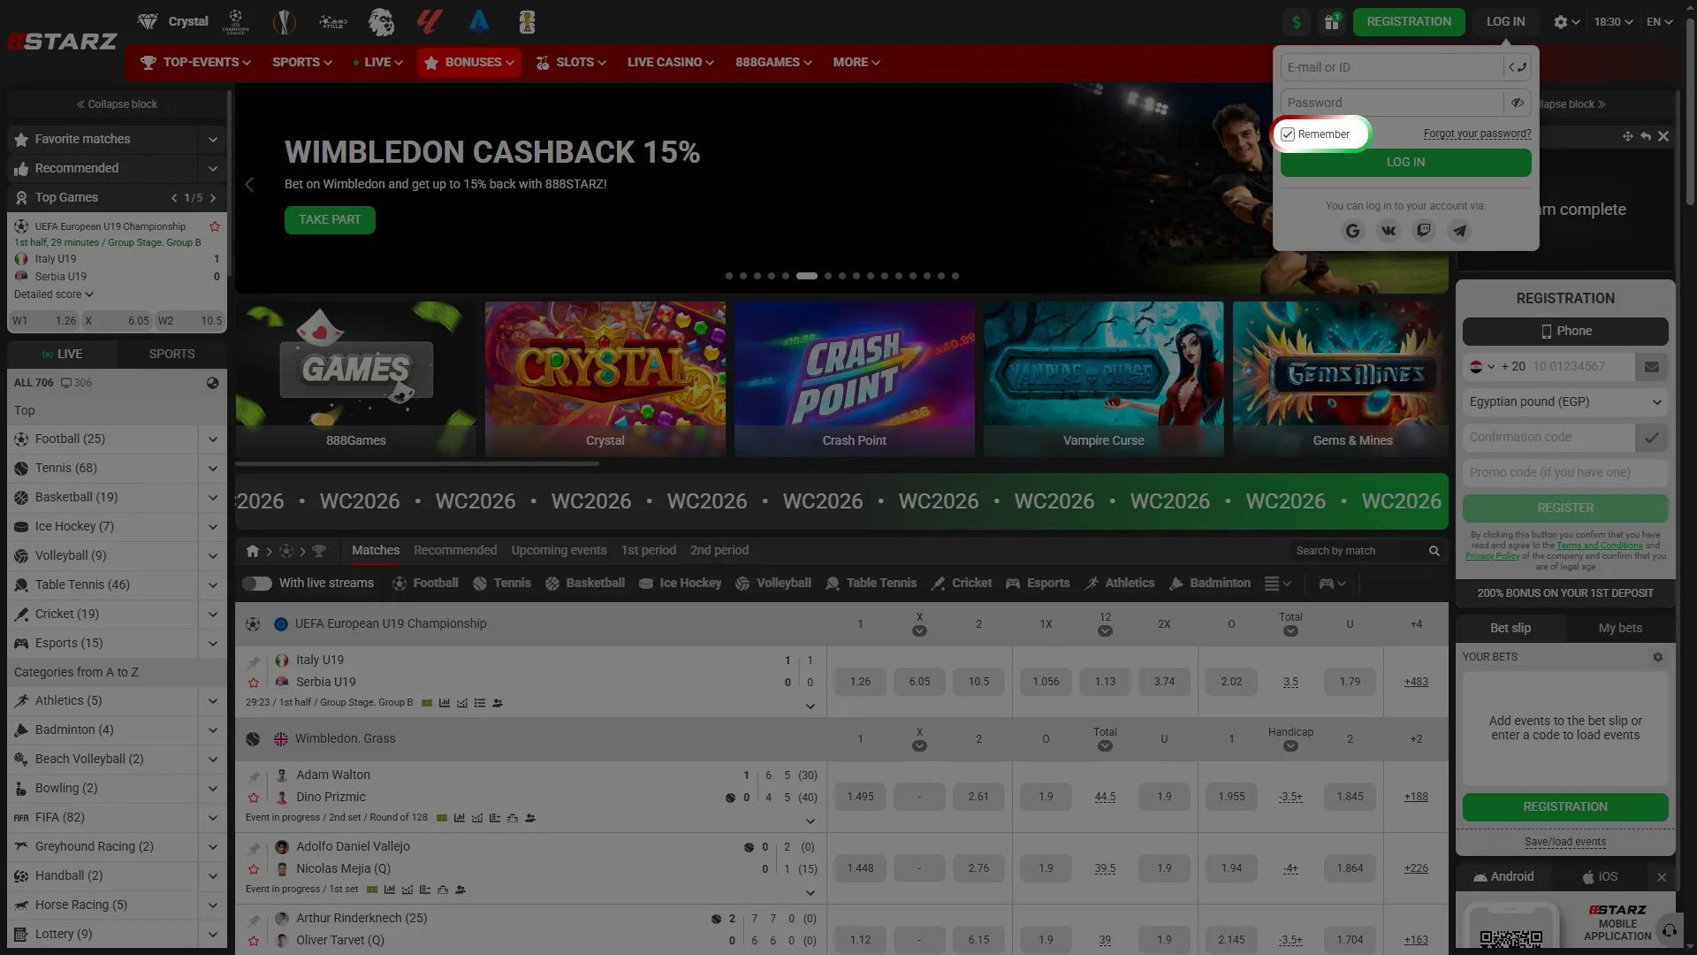Open the Terms and Conditions link
This screenshot has width=1697, height=955.
[1600, 546]
